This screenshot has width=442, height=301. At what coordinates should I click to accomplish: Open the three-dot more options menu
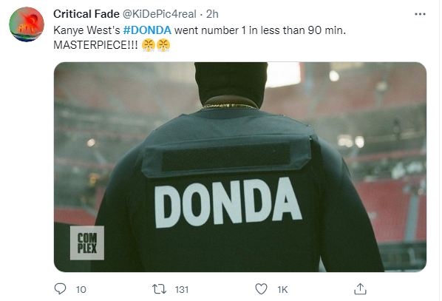[420, 14]
